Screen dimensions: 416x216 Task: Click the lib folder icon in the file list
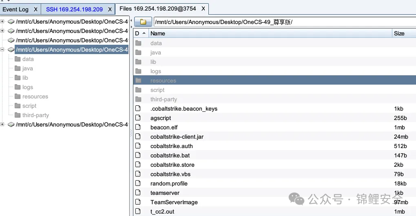(x=138, y=62)
